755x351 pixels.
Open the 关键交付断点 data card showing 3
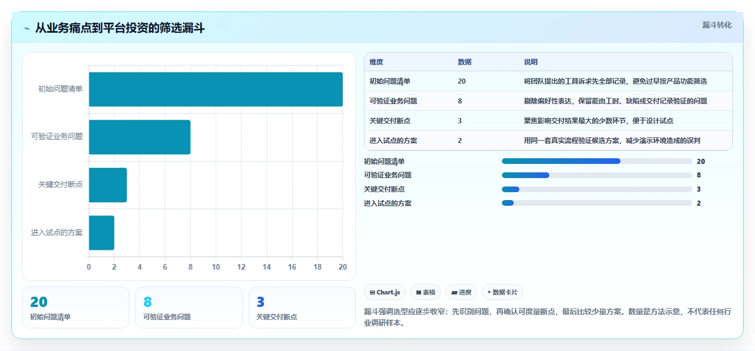[302, 307]
